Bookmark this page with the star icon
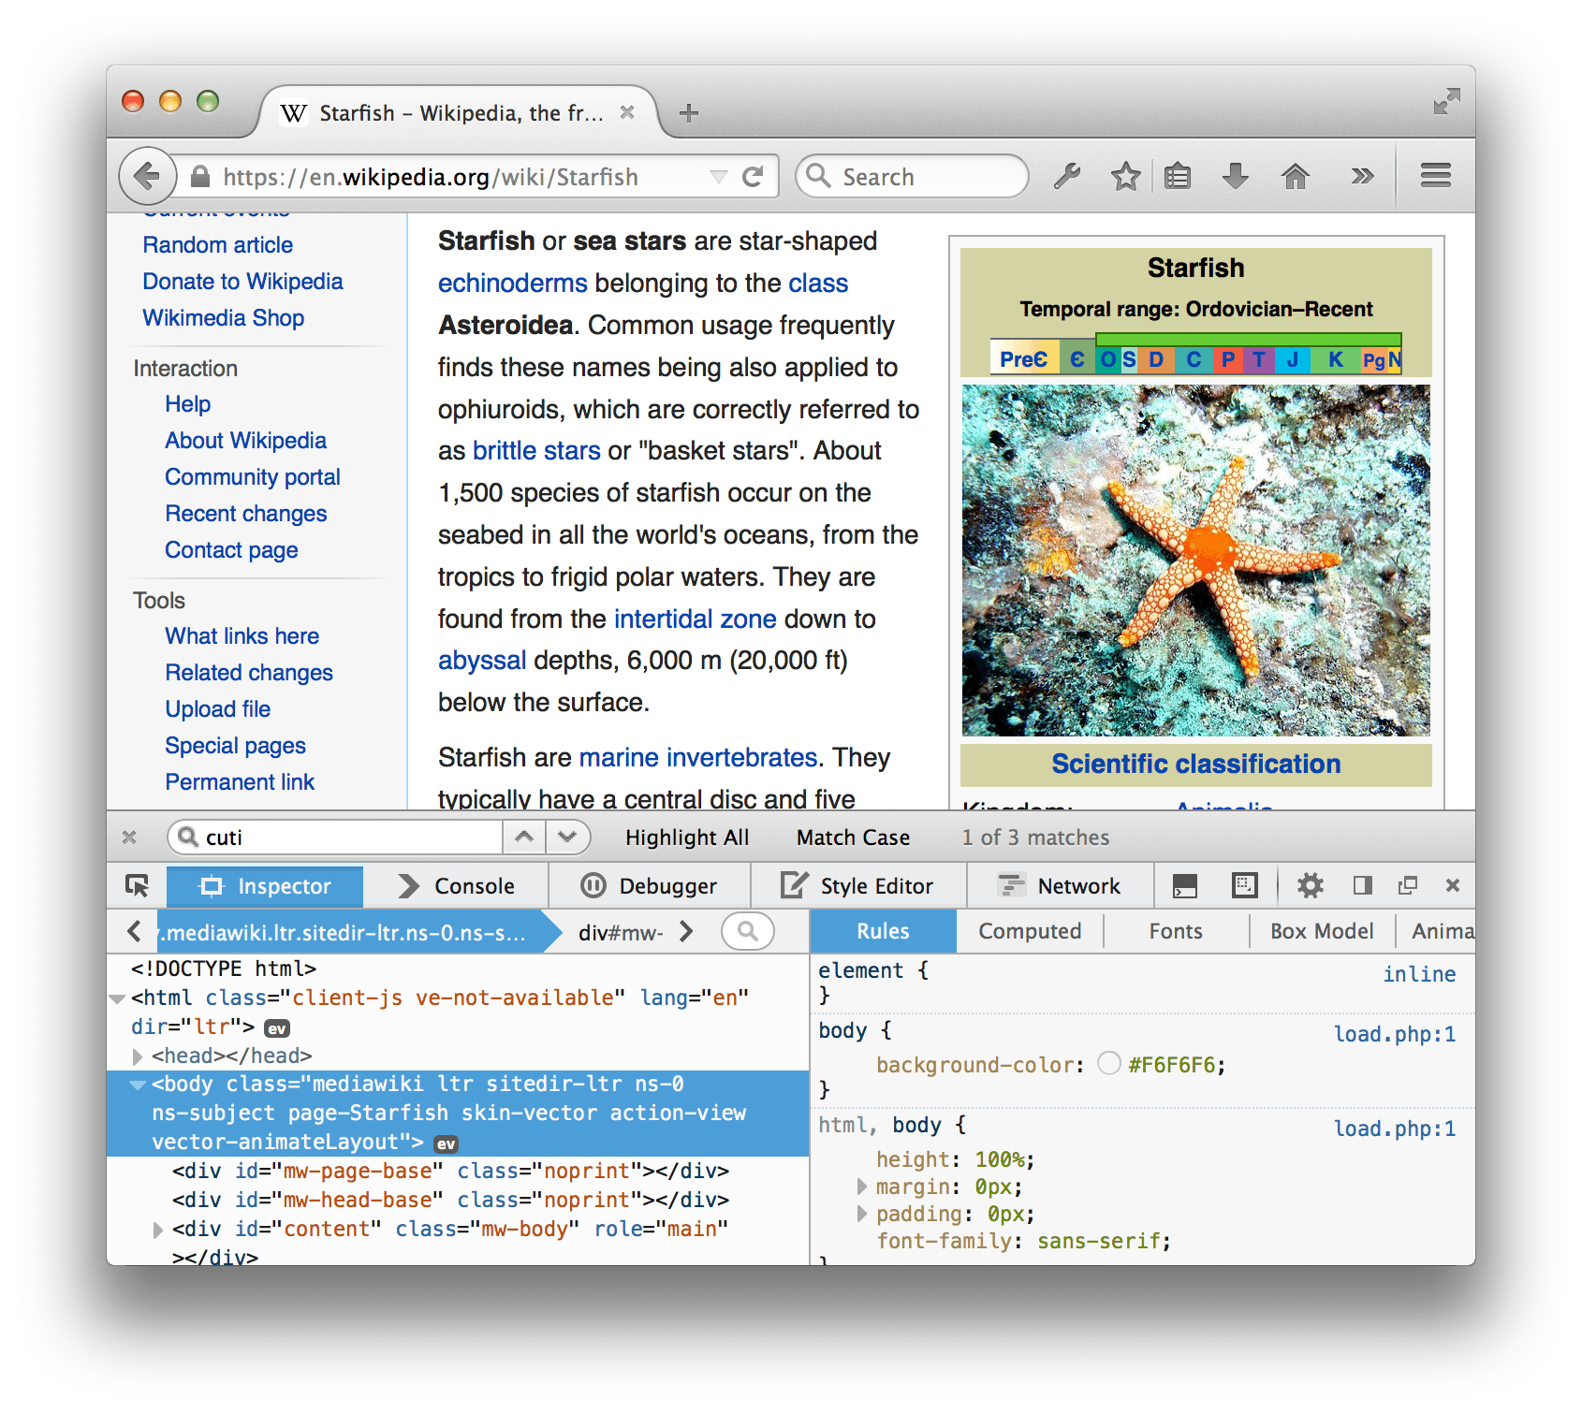Image resolution: width=1582 pixels, height=1413 pixels. click(1125, 176)
